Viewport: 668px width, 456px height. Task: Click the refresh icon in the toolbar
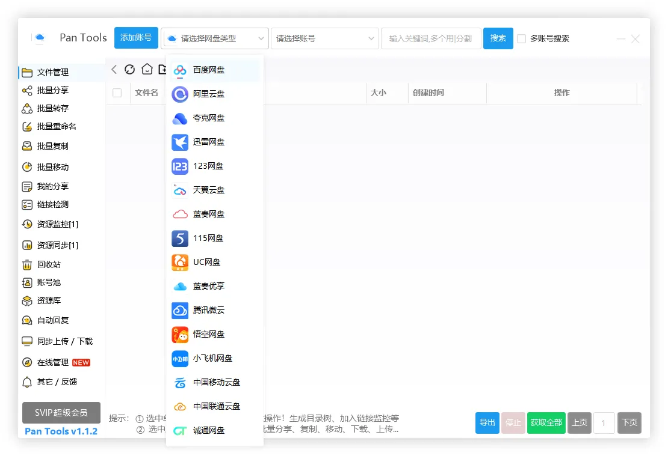[x=130, y=69]
